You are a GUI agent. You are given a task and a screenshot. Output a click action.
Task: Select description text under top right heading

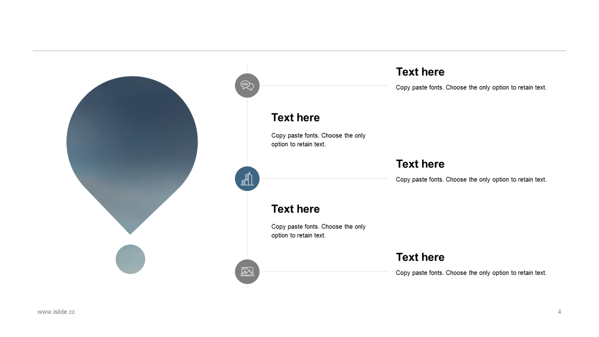click(471, 88)
